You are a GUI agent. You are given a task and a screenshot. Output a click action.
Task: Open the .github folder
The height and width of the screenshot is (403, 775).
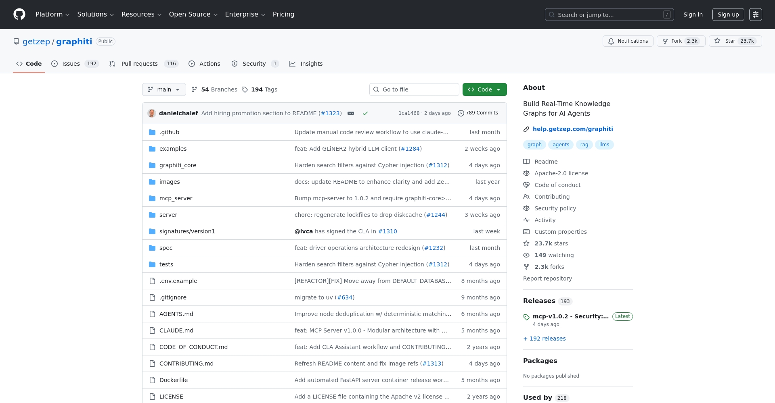(x=169, y=132)
